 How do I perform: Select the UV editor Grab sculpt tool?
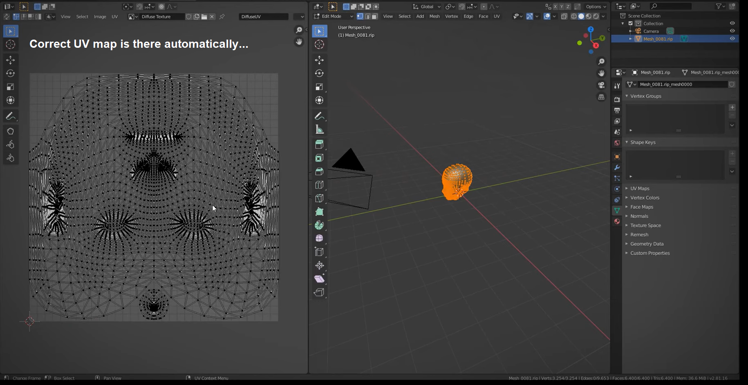click(11, 131)
